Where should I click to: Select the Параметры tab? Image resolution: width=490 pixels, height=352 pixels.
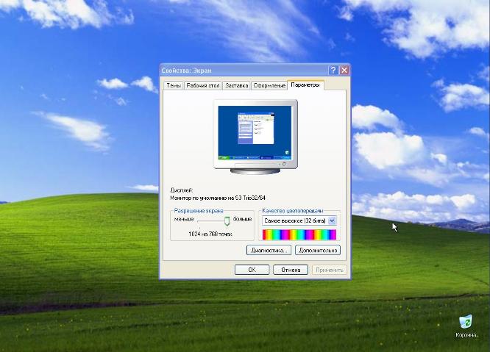coord(305,85)
